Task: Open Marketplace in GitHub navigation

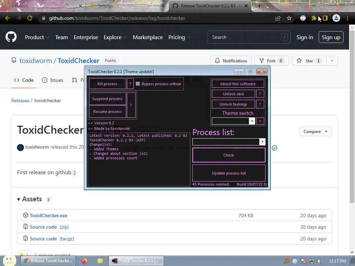Action: [148, 37]
